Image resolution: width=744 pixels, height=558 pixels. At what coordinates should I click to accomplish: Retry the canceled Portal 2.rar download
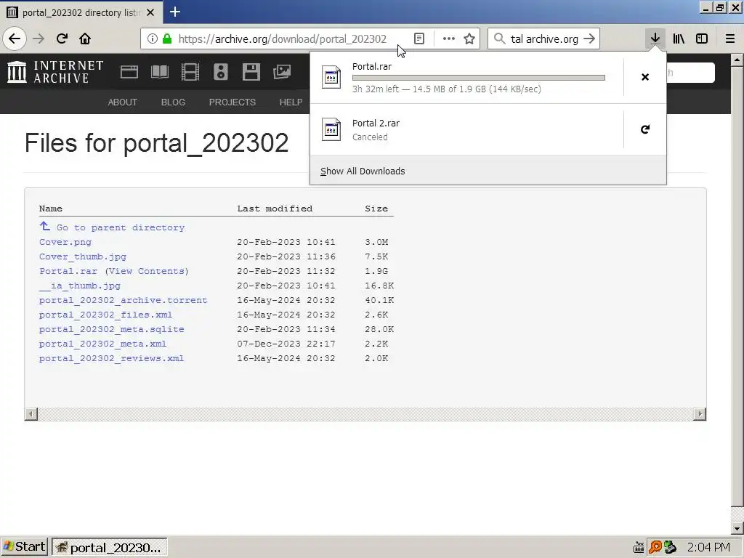coord(645,129)
